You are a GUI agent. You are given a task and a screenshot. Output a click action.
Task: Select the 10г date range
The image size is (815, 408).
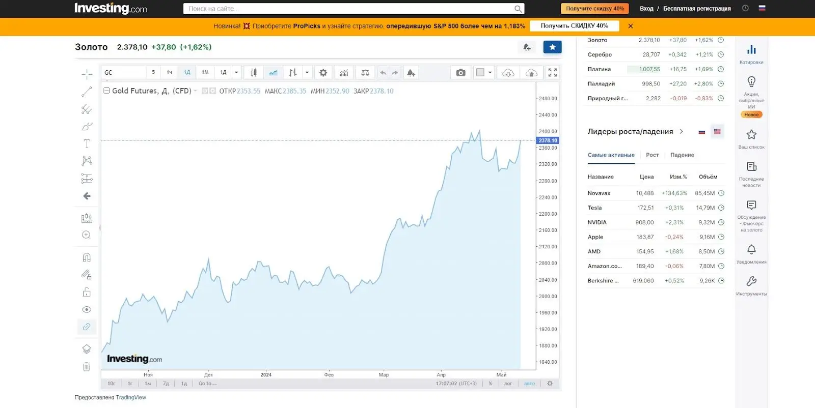112,384
